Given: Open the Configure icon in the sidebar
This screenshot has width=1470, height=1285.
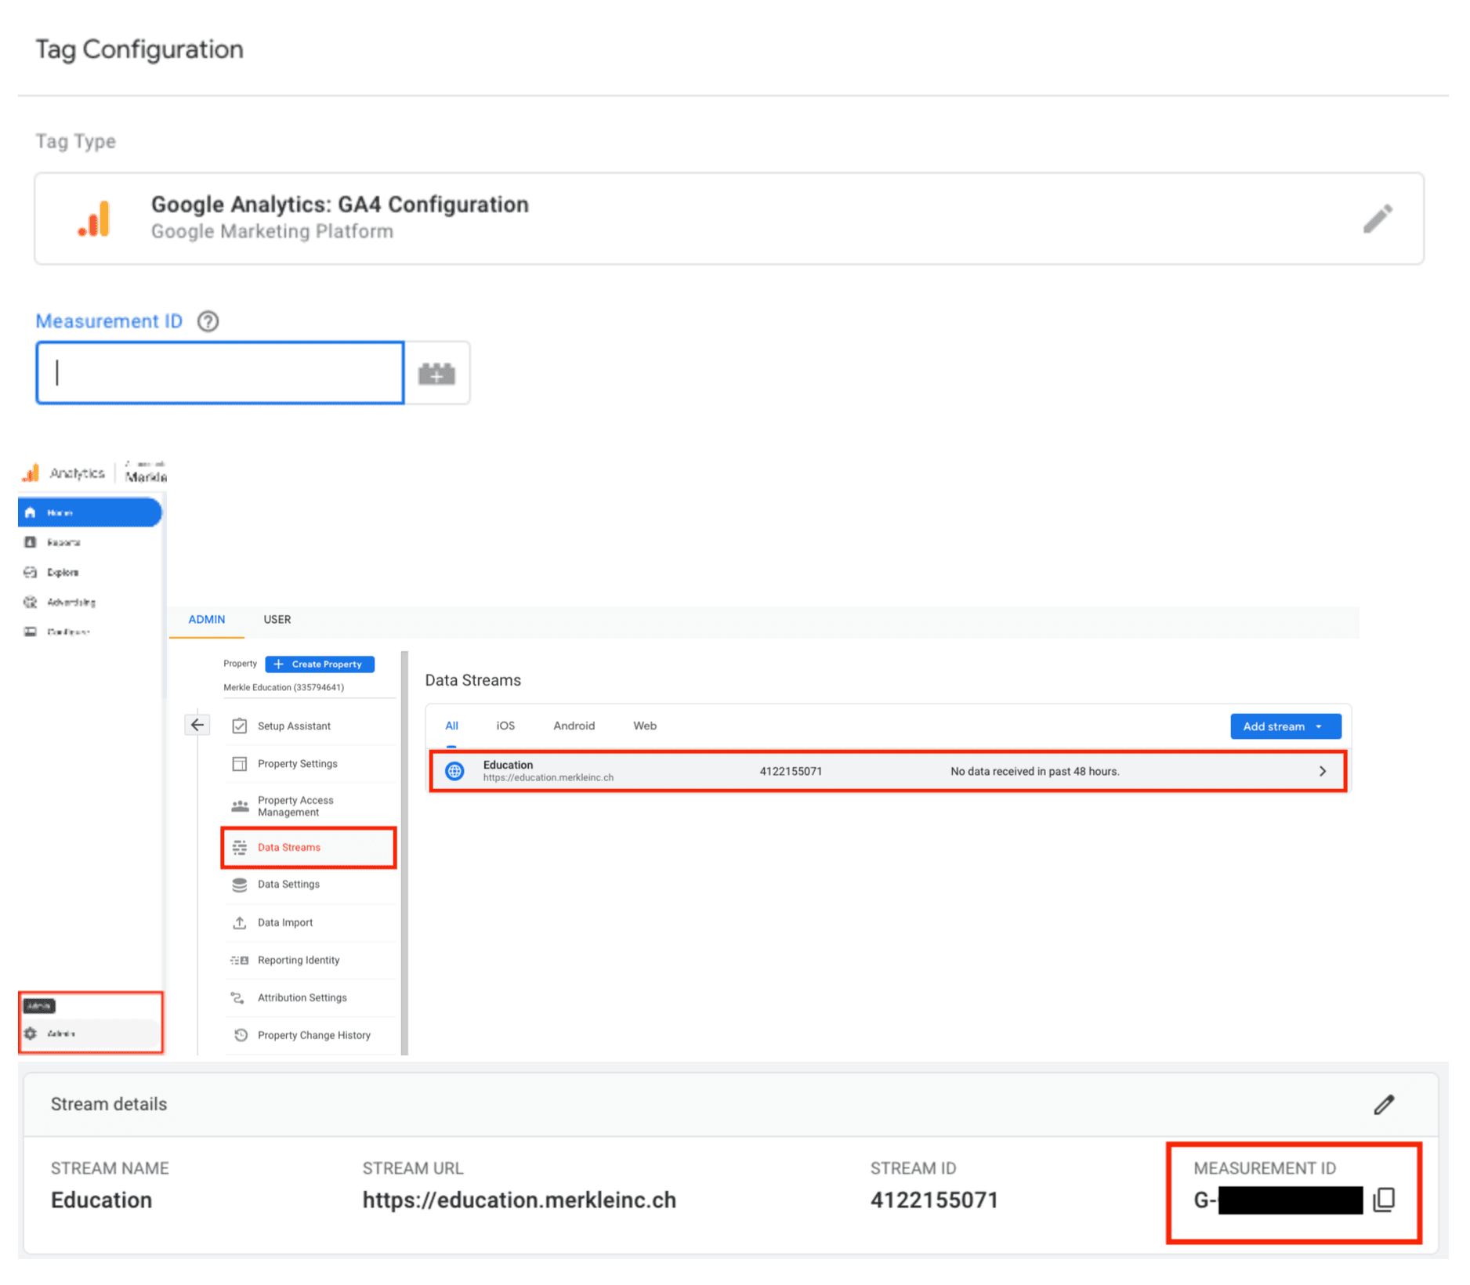Looking at the screenshot, I should (x=31, y=632).
